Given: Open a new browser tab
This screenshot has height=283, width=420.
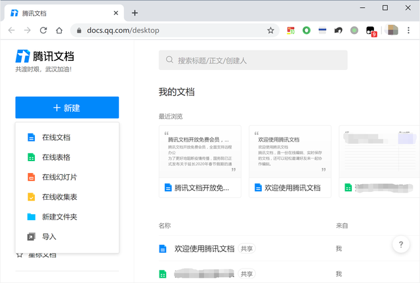Looking at the screenshot, I should (135, 12).
